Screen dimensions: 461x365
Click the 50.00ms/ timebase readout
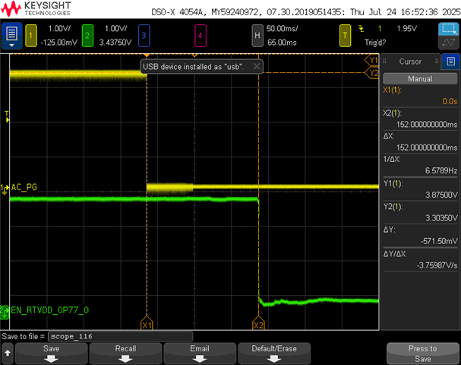283,29
